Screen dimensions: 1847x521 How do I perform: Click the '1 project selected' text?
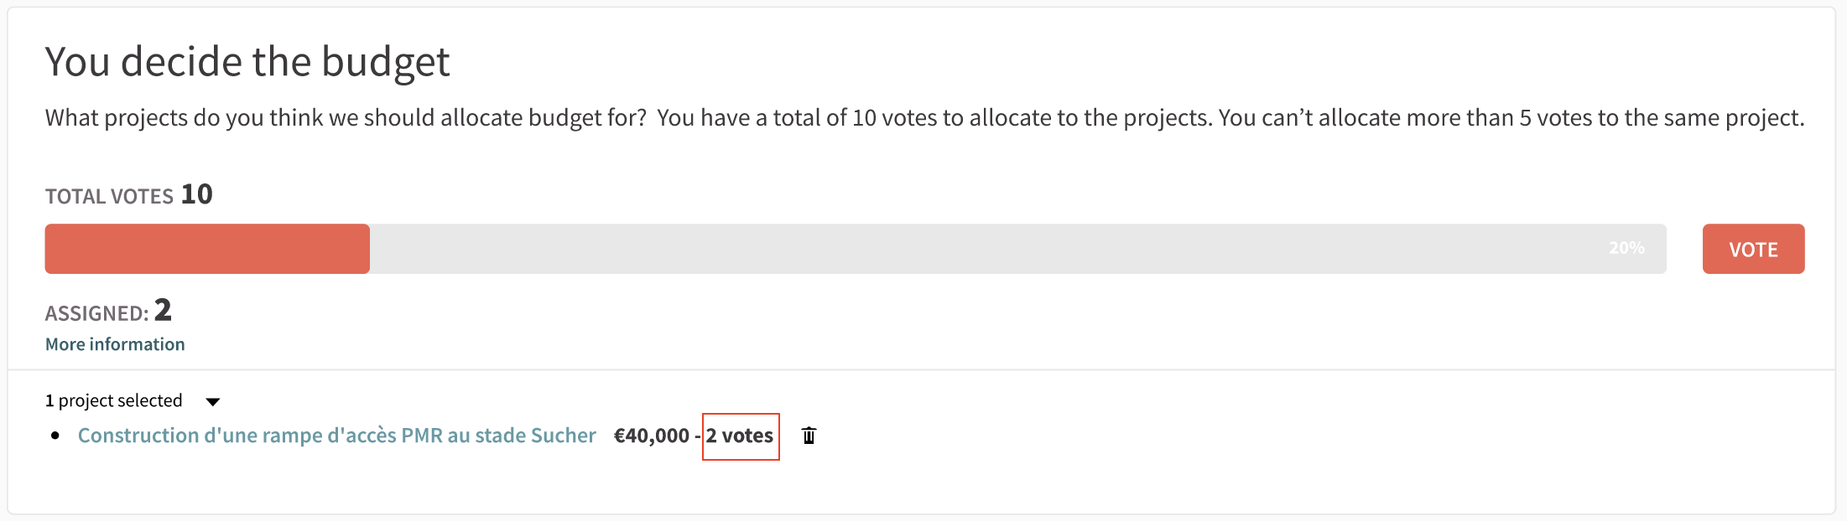114,400
